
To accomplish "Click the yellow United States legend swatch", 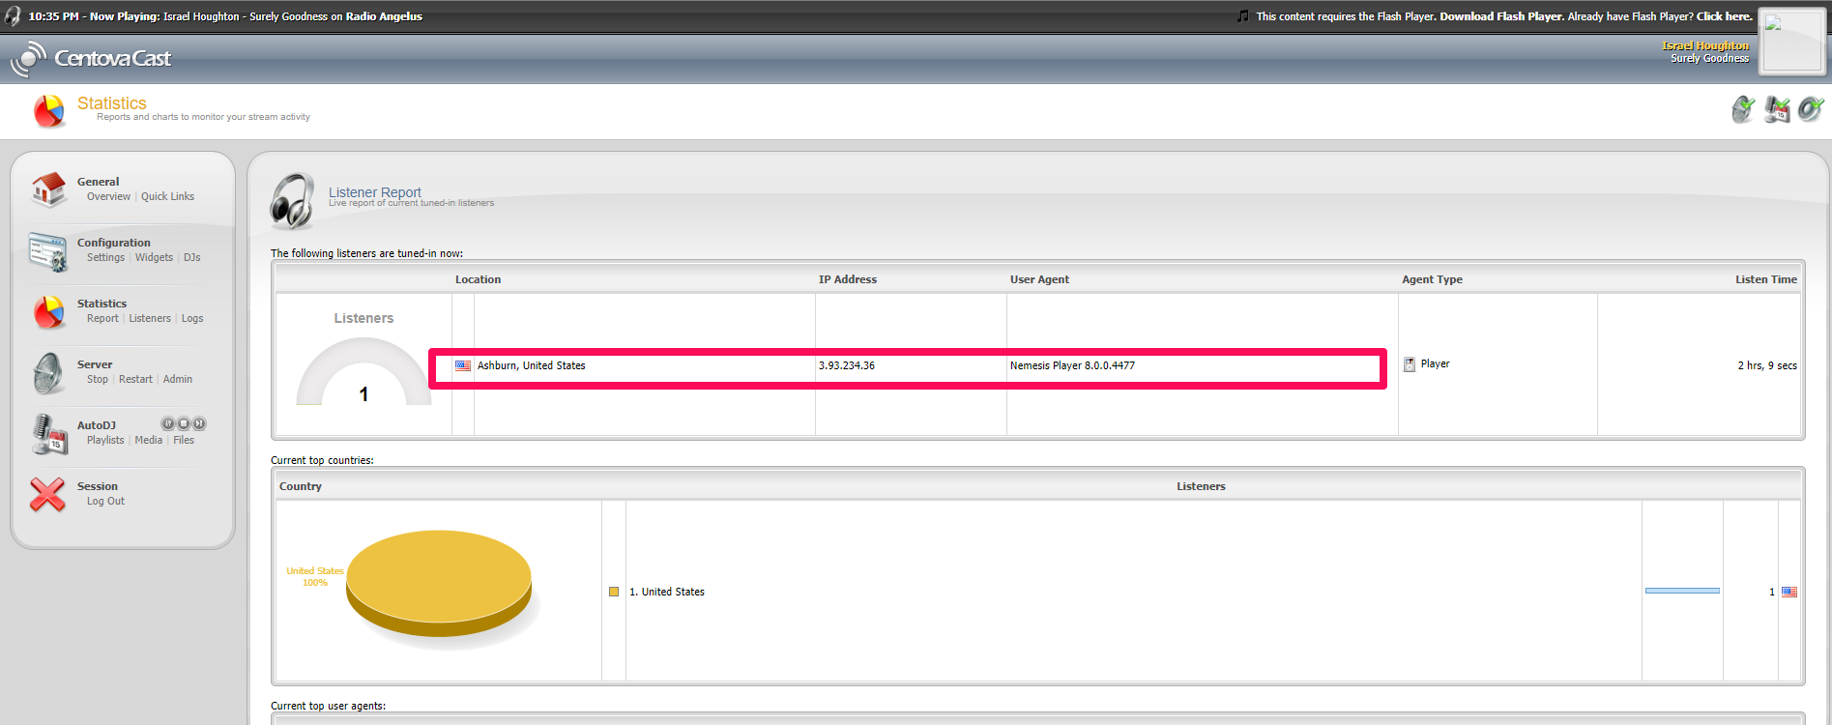I will pyautogui.click(x=614, y=592).
